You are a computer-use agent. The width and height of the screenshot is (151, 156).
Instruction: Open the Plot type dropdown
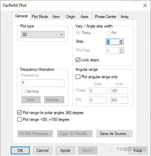coord(43,34)
